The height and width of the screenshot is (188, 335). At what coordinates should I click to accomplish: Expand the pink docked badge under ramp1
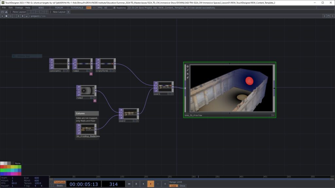pyautogui.click(x=91, y=74)
